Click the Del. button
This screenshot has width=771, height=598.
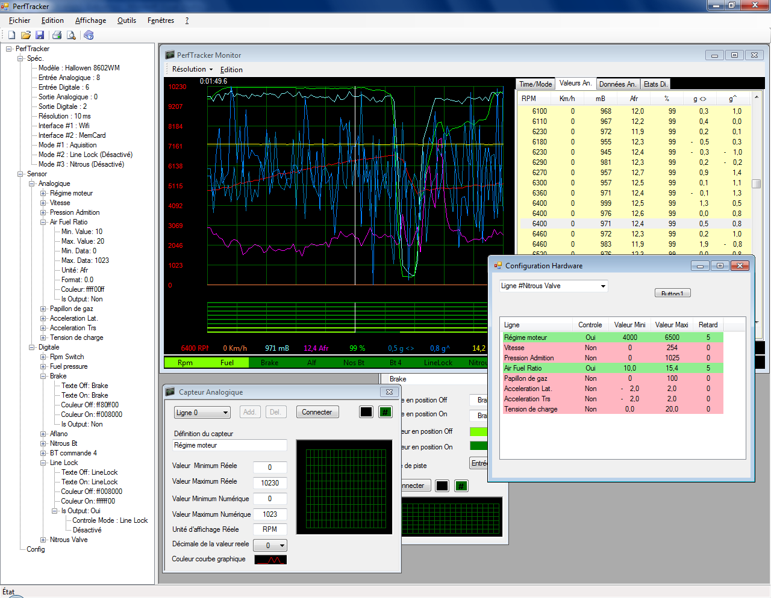[276, 412]
